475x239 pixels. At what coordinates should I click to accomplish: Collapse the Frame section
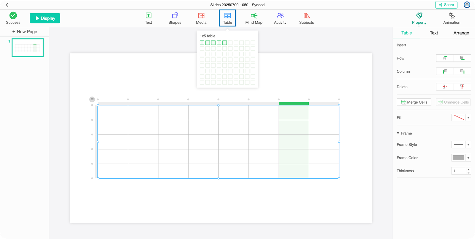point(398,133)
